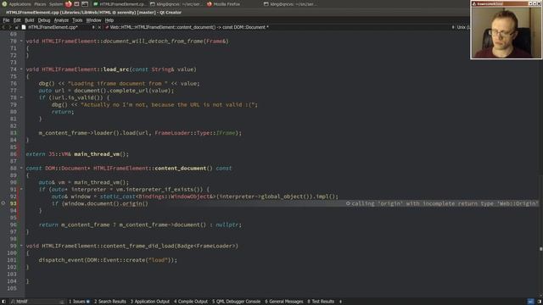The height and width of the screenshot is (305, 543).
Task: Open the Tools menu
Action: (x=77, y=20)
